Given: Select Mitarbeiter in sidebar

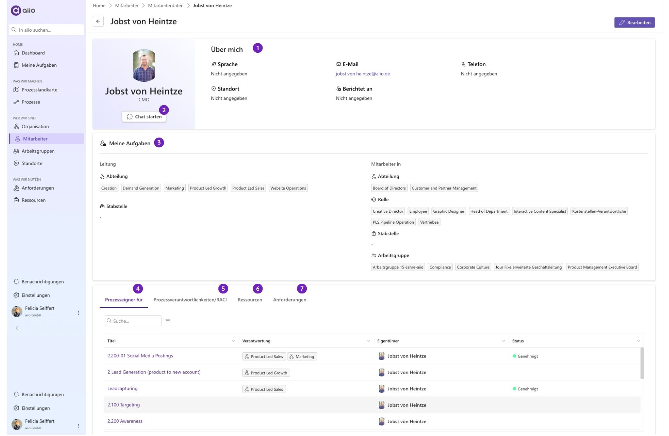Looking at the screenshot, I should [46, 139].
